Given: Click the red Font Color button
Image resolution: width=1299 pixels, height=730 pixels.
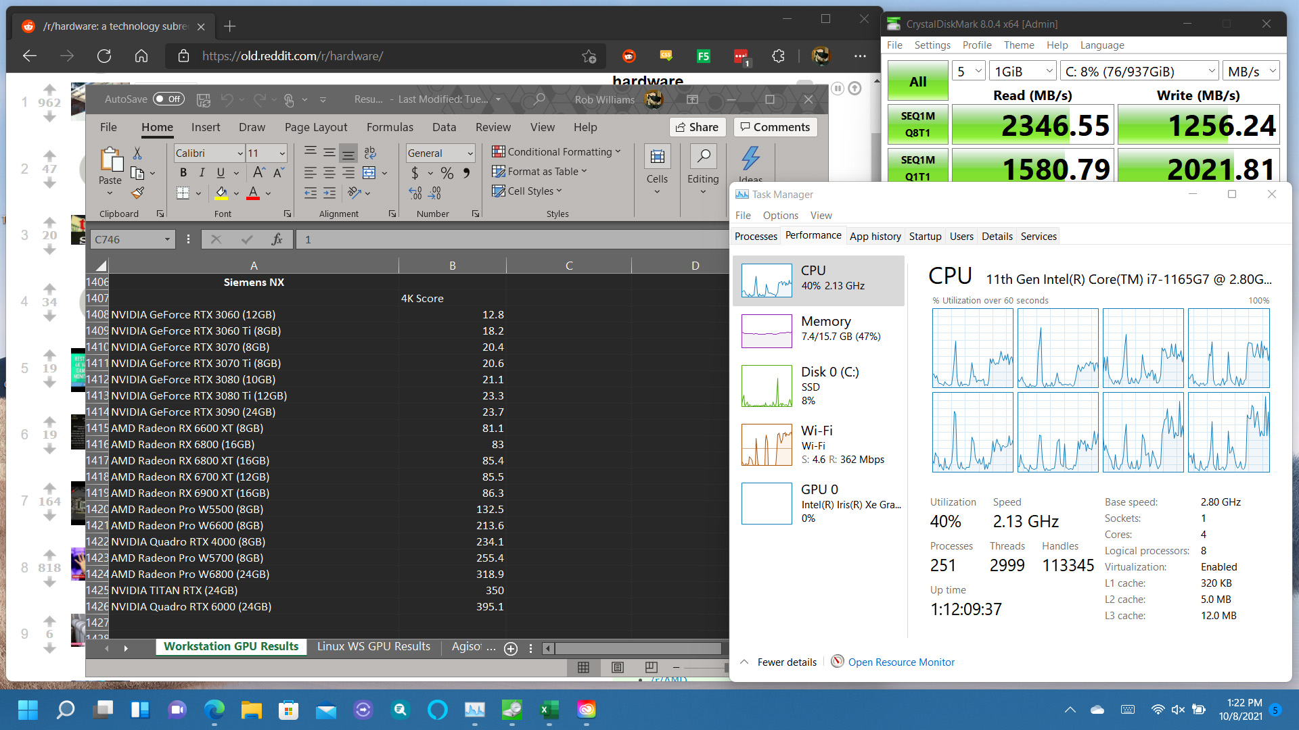Looking at the screenshot, I should 253,193.
